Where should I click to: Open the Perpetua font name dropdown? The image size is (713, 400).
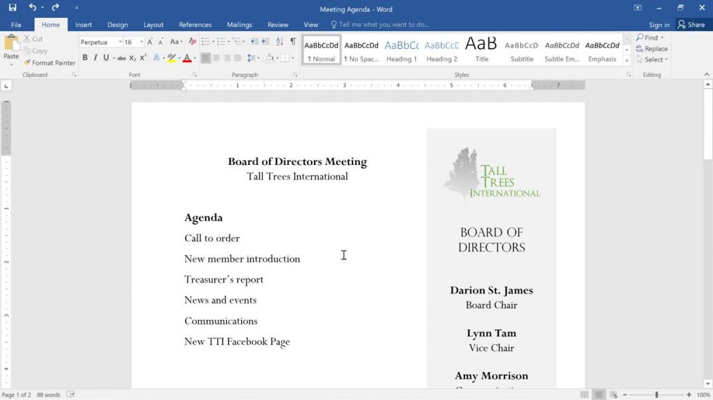pos(120,42)
